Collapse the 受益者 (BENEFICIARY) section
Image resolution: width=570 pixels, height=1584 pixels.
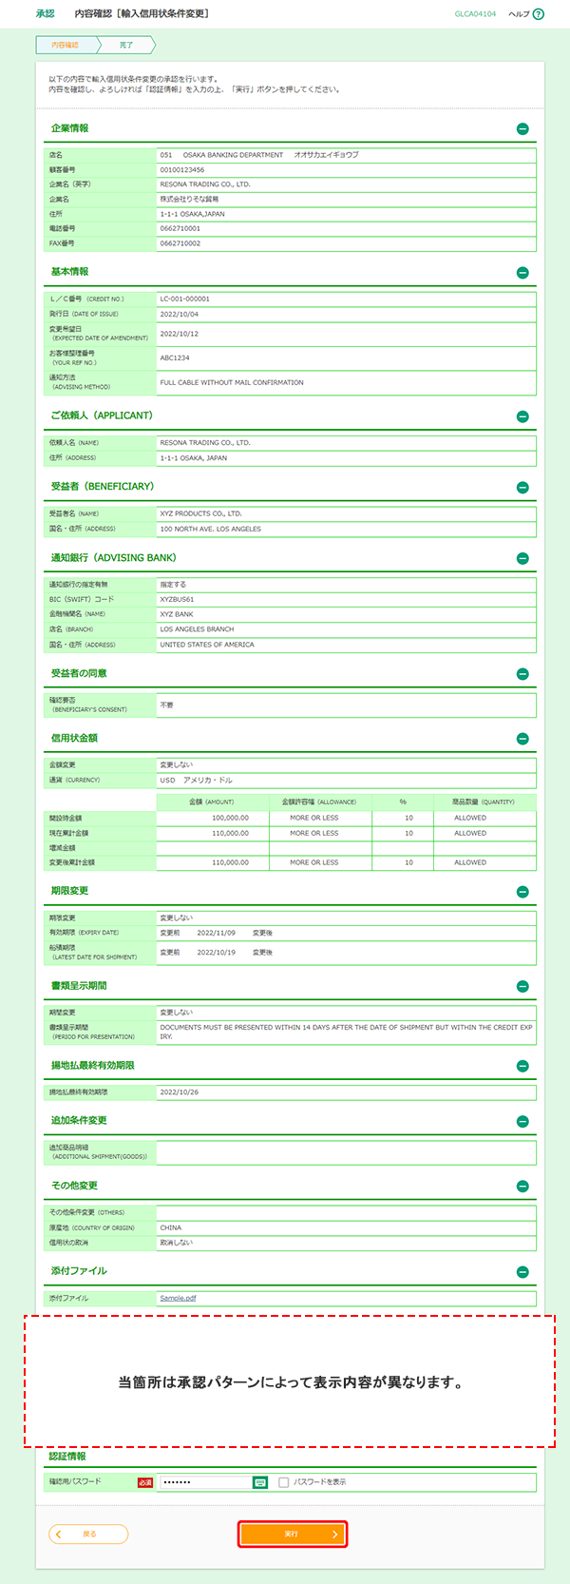coord(522,488)
